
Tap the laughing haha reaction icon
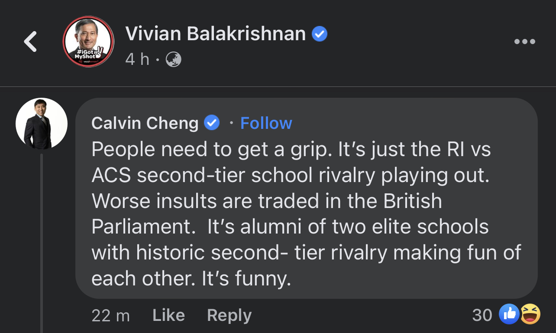click(530, 314)
